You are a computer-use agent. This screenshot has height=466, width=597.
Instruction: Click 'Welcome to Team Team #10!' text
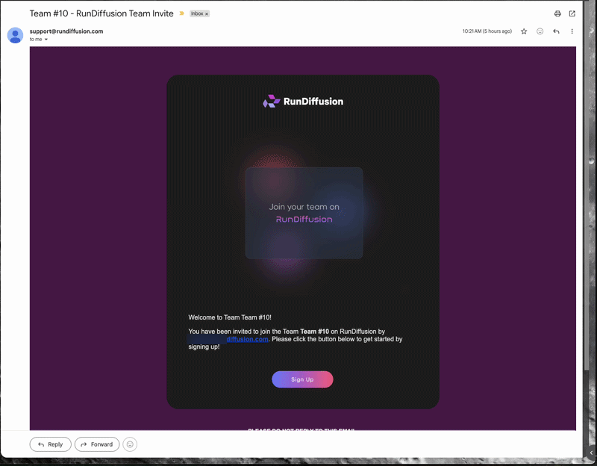pos(230,317)
